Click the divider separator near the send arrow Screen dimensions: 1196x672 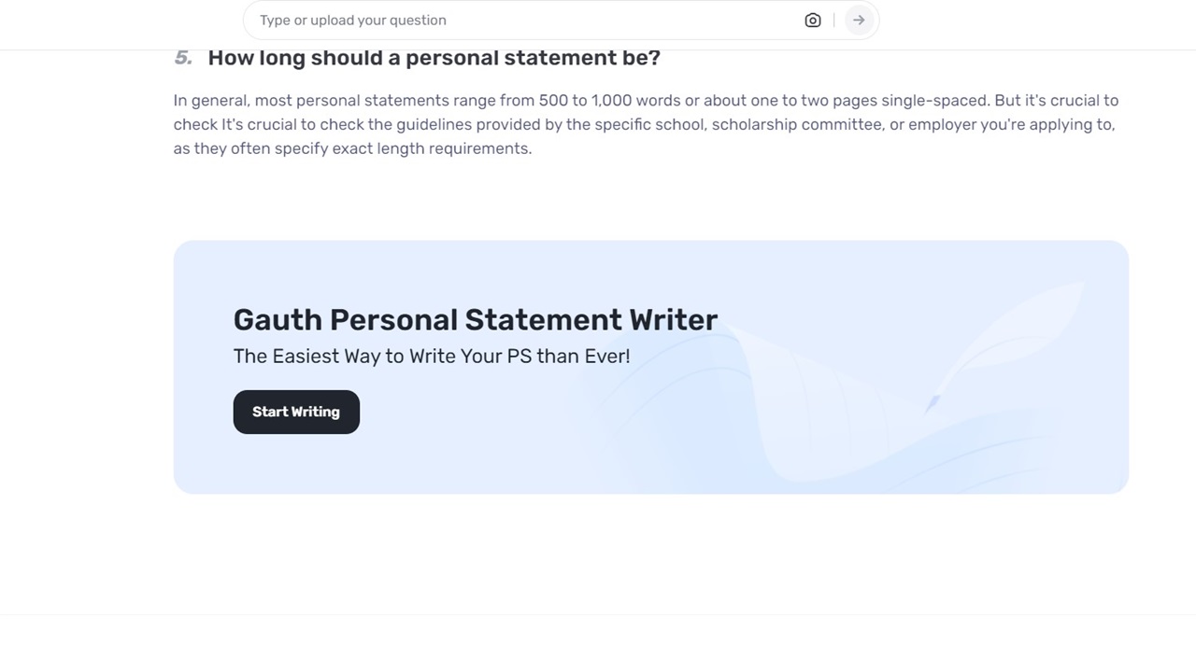834,20
